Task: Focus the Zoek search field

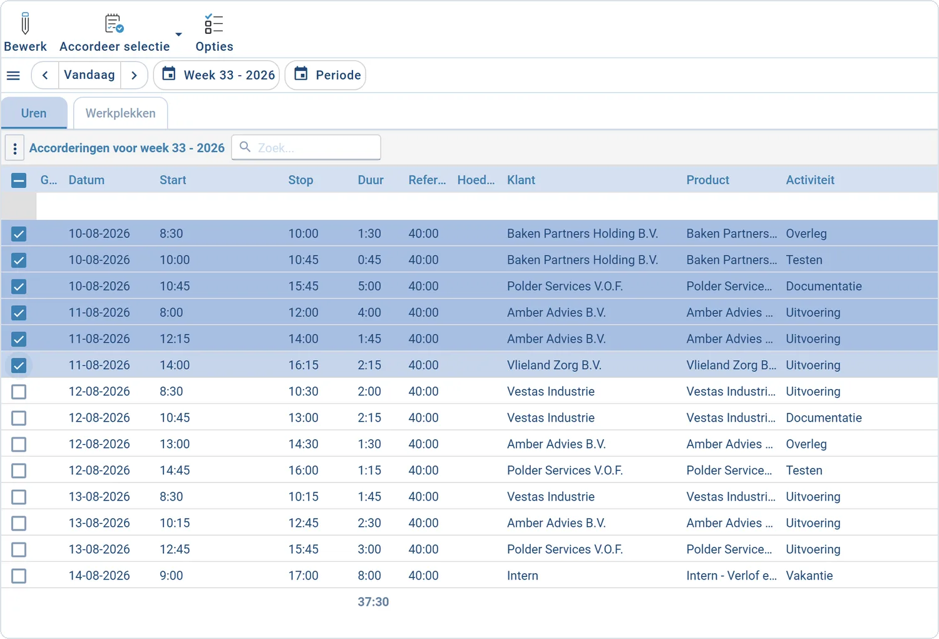Action: (306, 147)
